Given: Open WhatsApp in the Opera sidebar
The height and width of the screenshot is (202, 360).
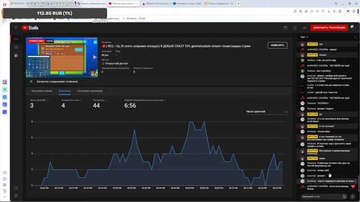Looking at the screenshot, I should [5, 90].
